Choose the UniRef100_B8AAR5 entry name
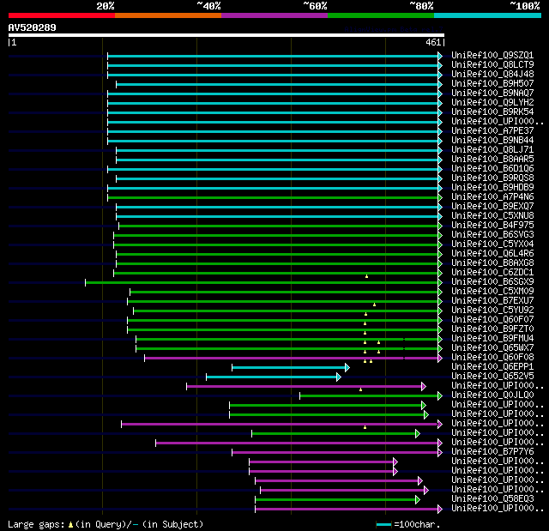This screenshot has height=531, width=549. click(x=492, y=160)
